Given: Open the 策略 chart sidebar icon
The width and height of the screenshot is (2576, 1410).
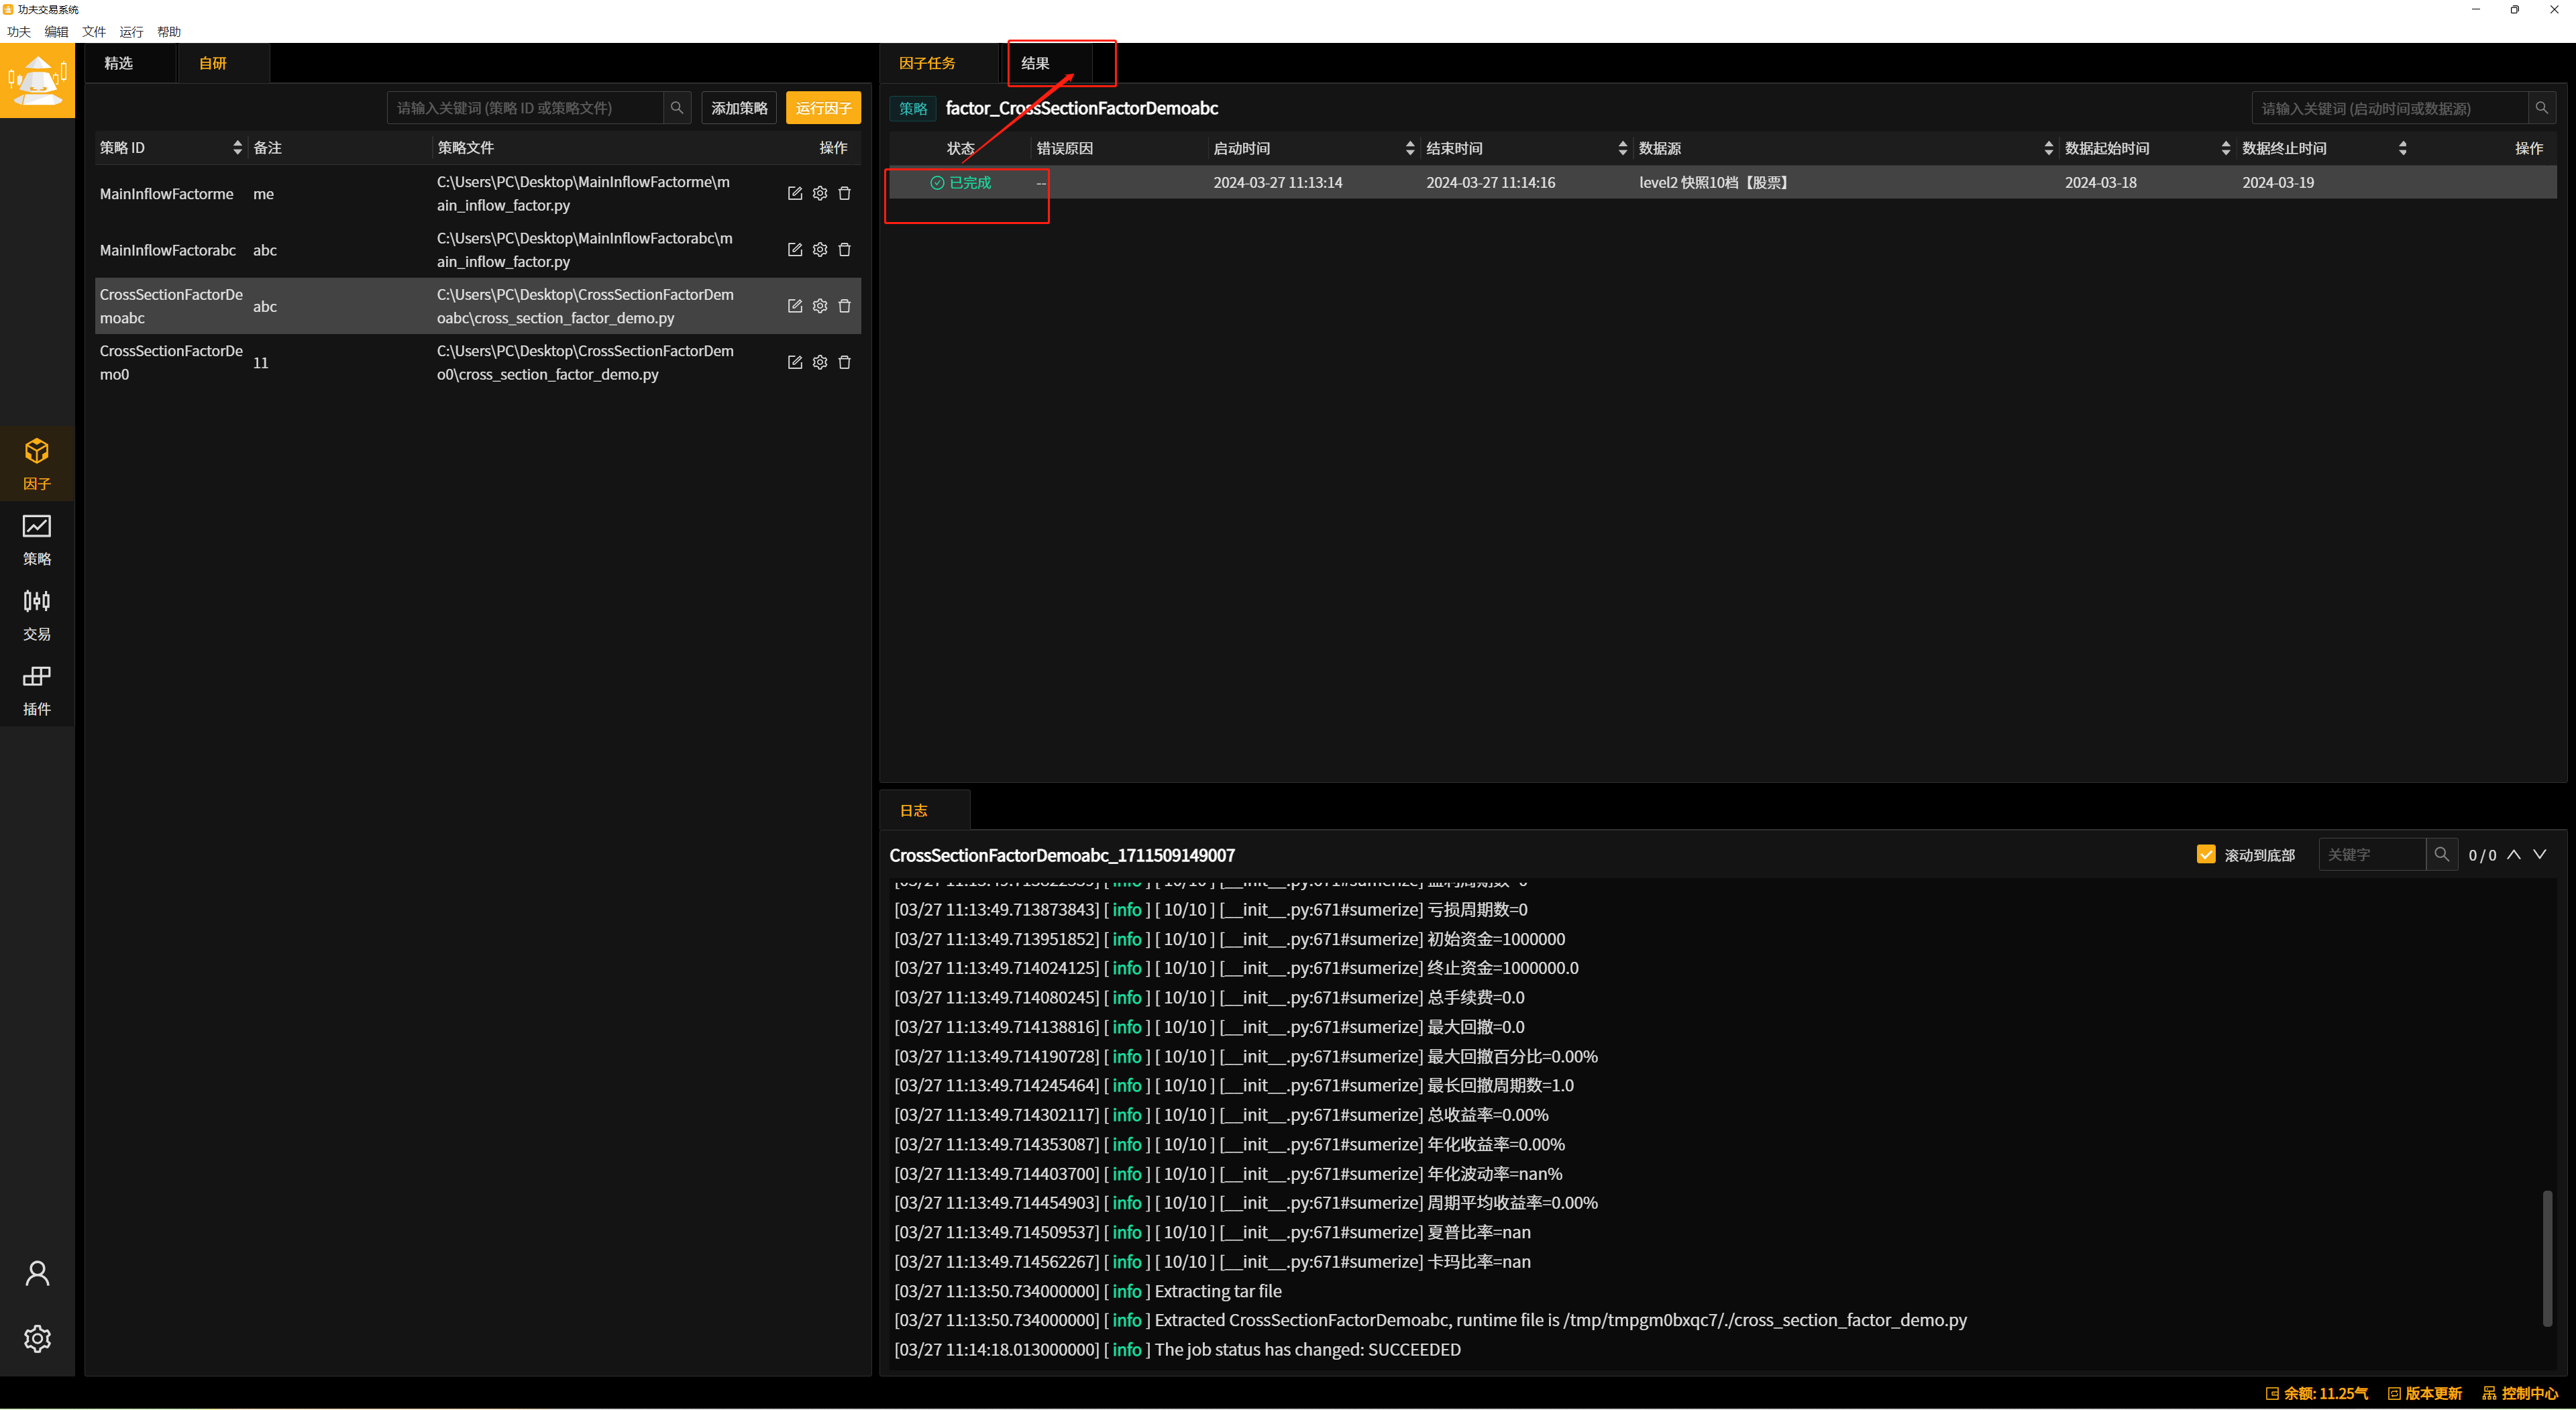Looking at the screenshot, I should (37, 539).
